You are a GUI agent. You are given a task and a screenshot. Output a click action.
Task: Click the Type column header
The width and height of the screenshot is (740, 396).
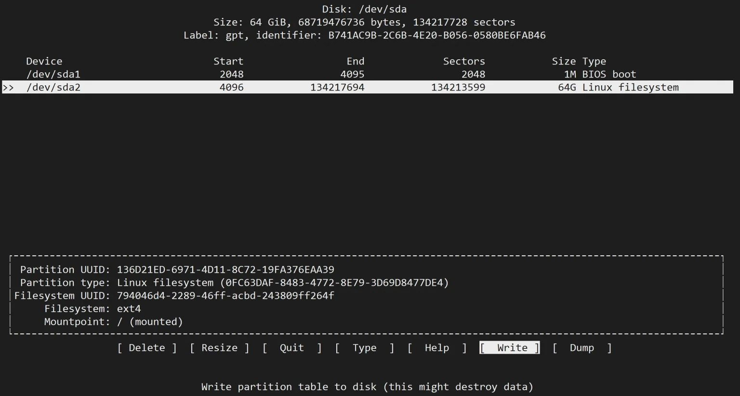tap(594, 61)
